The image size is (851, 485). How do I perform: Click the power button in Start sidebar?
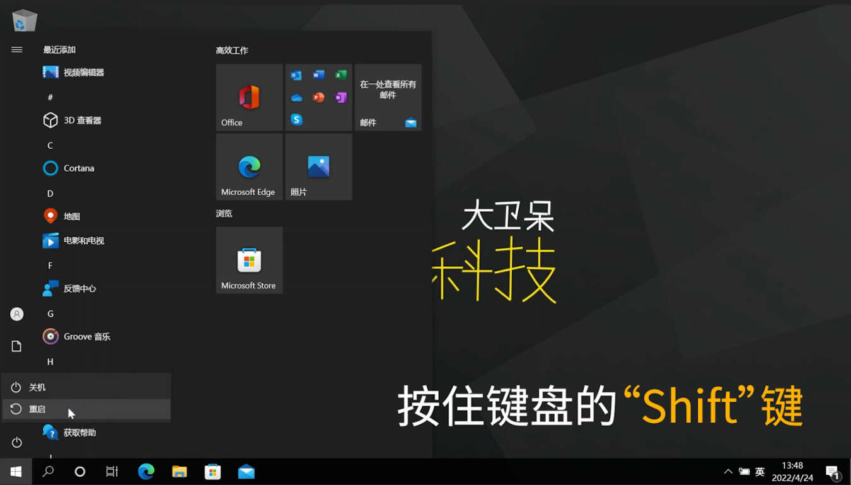[17, 443]
